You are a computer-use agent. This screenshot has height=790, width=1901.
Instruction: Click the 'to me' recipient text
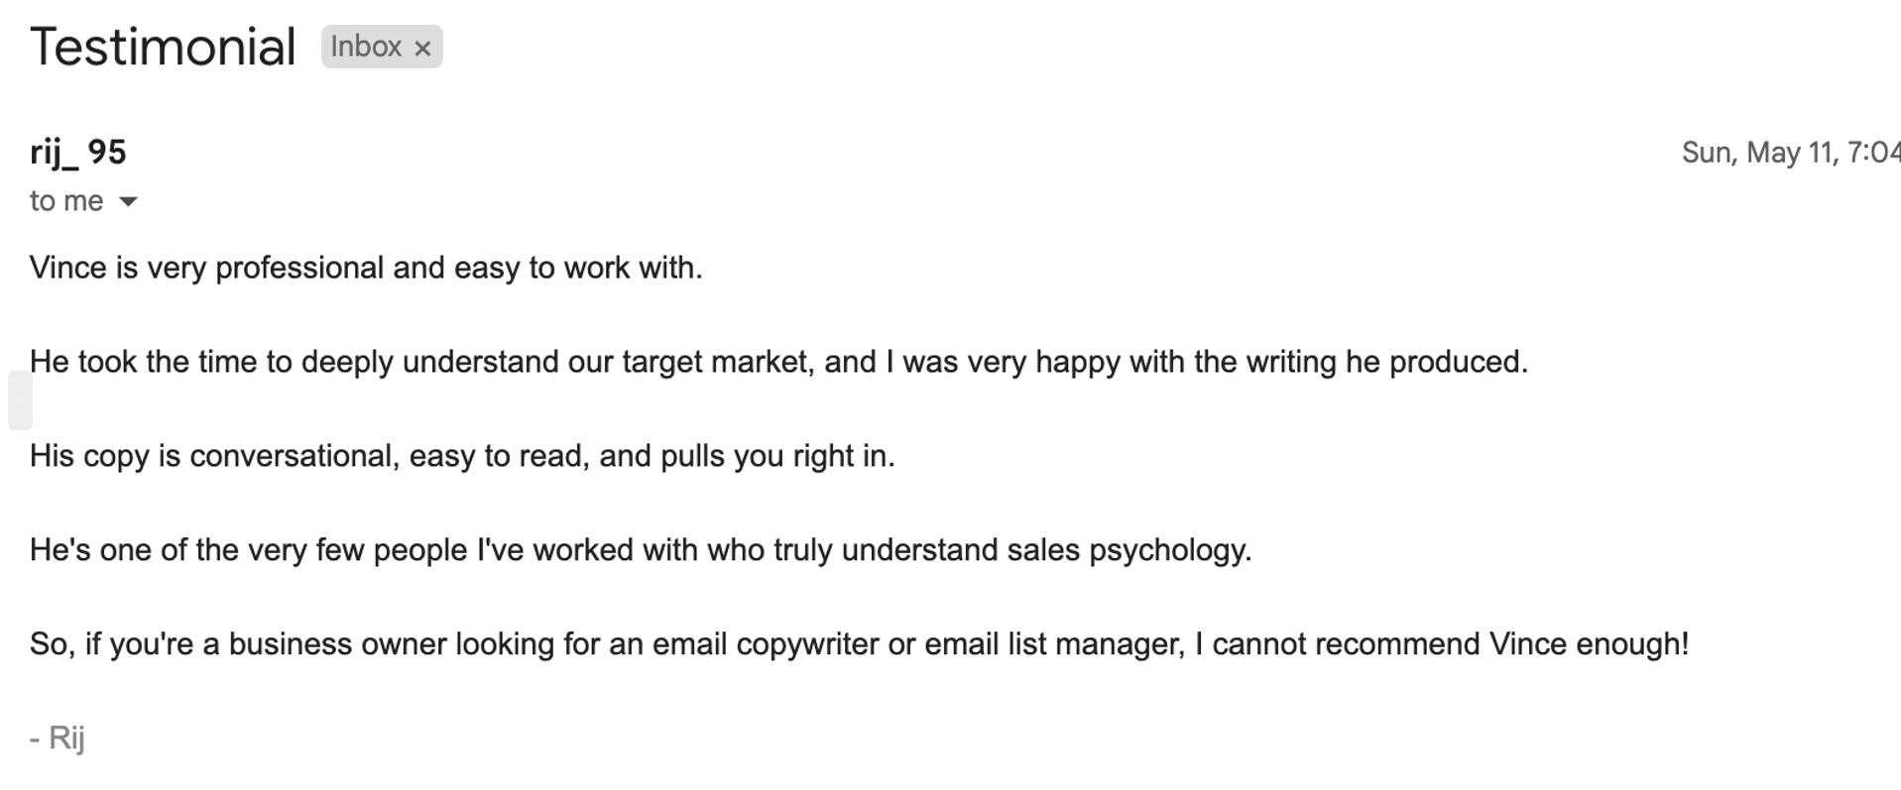(66, 201)
